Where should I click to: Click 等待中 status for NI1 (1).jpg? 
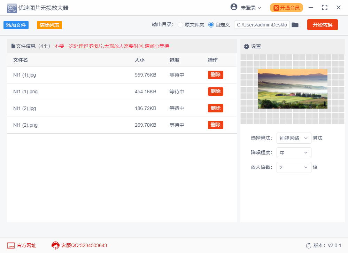coord(177,75)
